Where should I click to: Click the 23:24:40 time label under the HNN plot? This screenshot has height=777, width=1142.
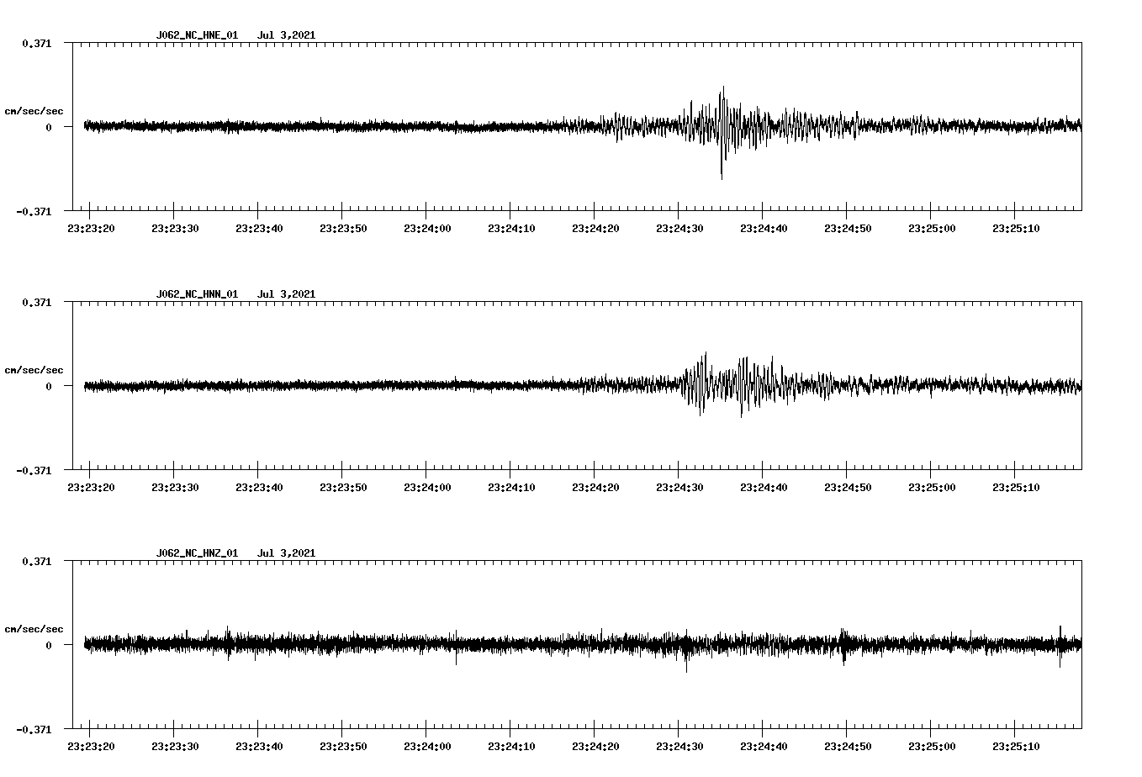tap(764, 488)
